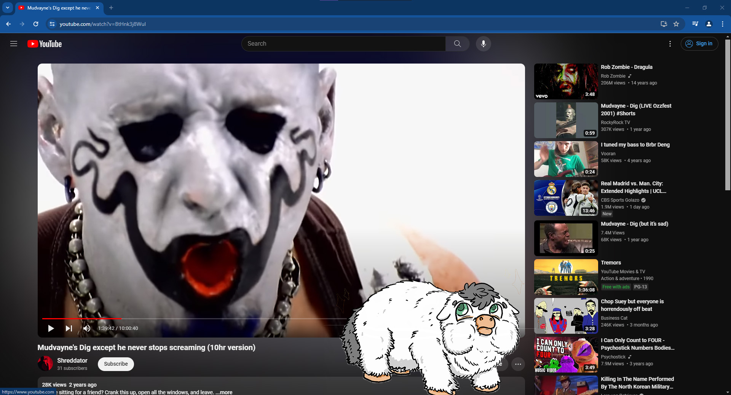Click the YouTube logo to go home
Viewport: 731px width, 395px height.
pyautogui.click(x=45, y=44)
